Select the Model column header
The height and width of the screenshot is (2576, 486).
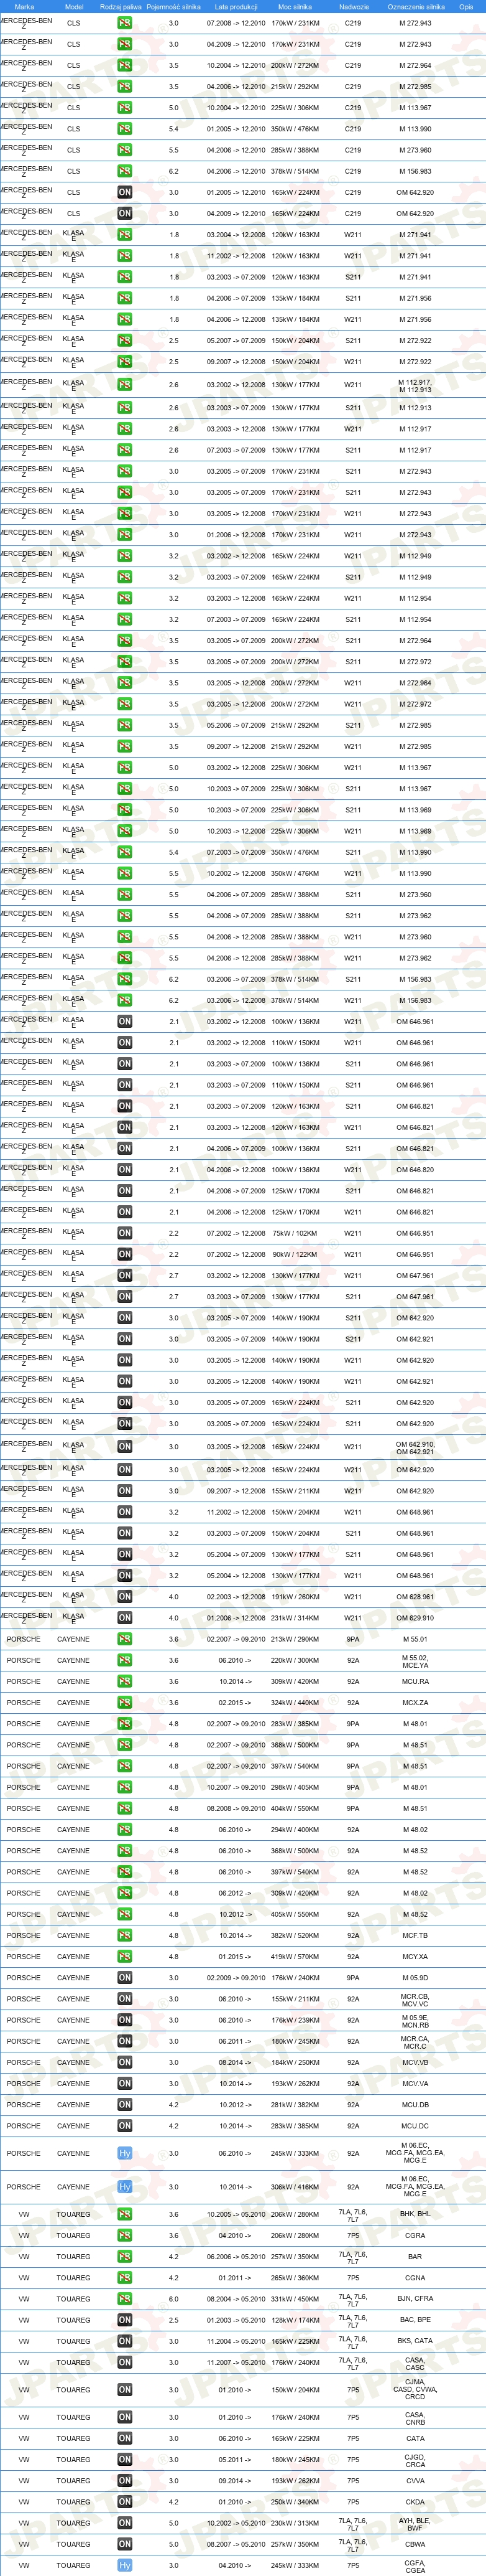pos(74,6)
